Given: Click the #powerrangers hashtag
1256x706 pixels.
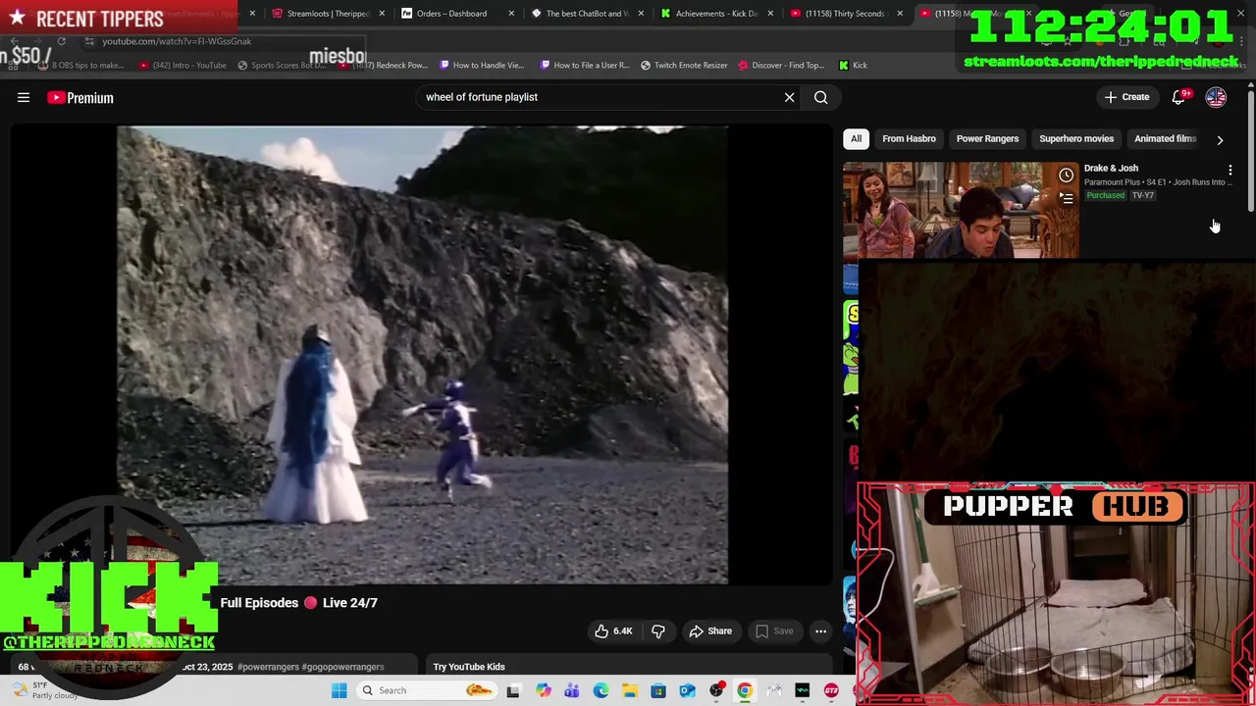Looking at the screenshot, I should [267, 667].
